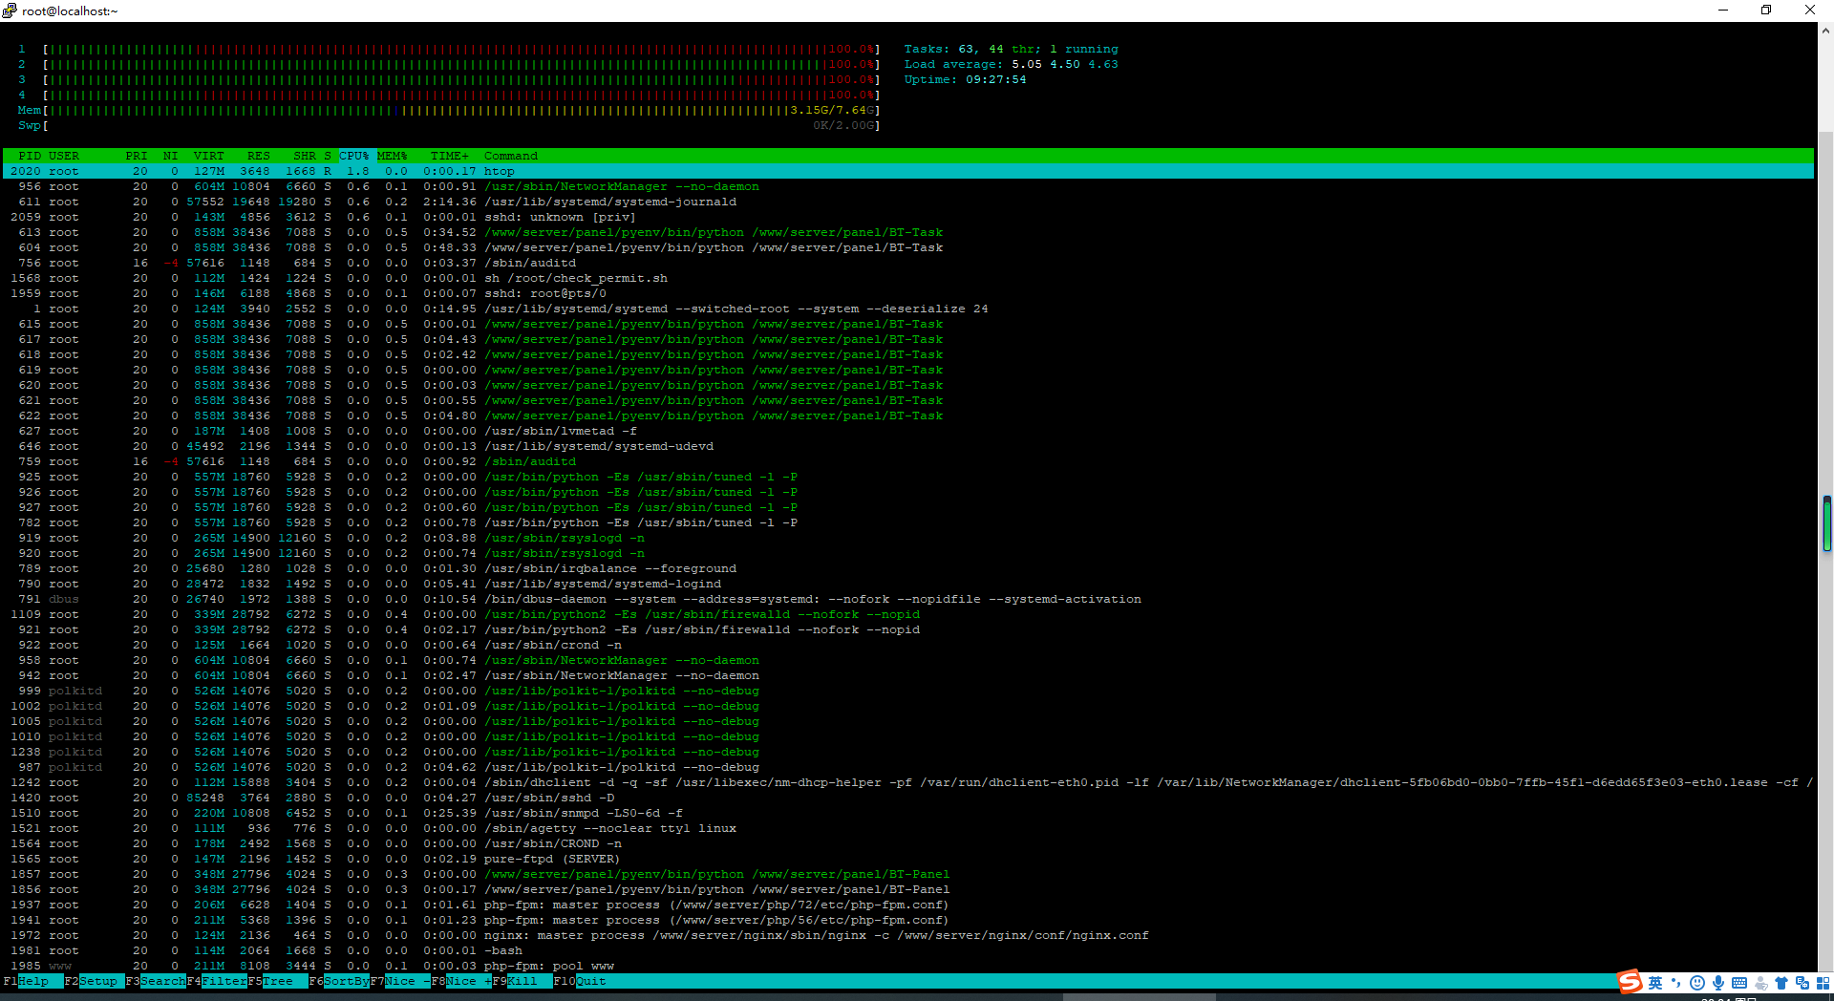Select php-fpm master process php/72 row

(x=908, y=905)
